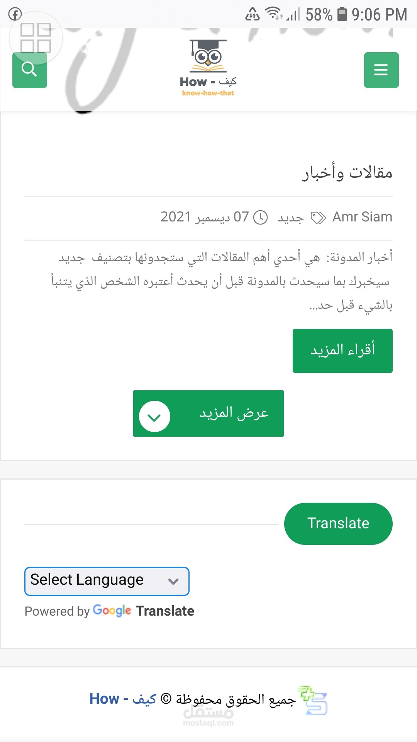Image resolution: width=417 pixels, height=742 pixels.
Task: Click the Google Translate branding link
Action: pyautogui.click(x=143, y=611)
